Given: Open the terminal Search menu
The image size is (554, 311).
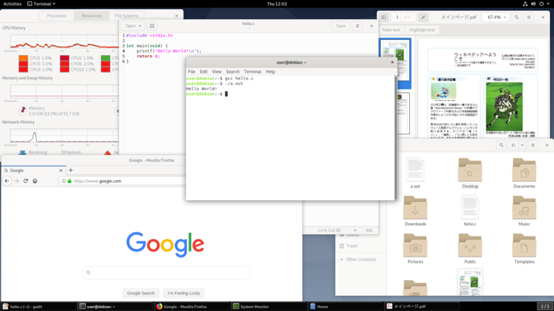Looking at the screenshot, I should 233,72.
